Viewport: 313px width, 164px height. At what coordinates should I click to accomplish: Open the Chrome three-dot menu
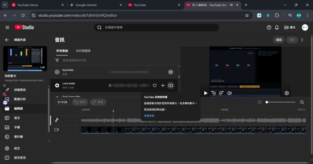pos(308,16)
